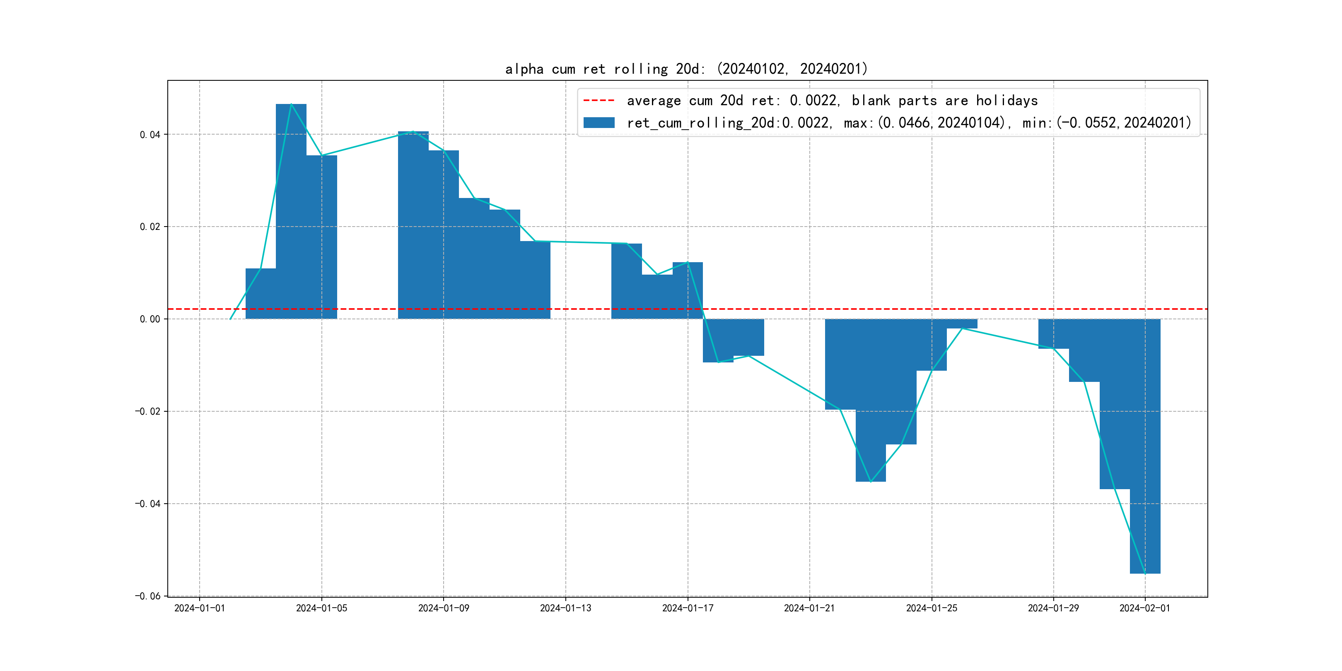Screen dimensions: 1342x671
Task: Click the 2024-01-25 x-axis date label
Action: coord(932,608)
